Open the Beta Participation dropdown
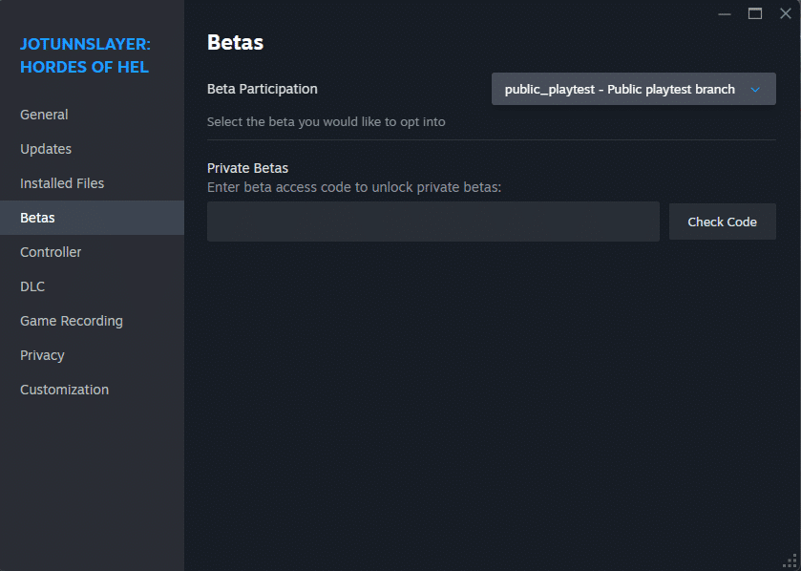 [x=633, y=89]
